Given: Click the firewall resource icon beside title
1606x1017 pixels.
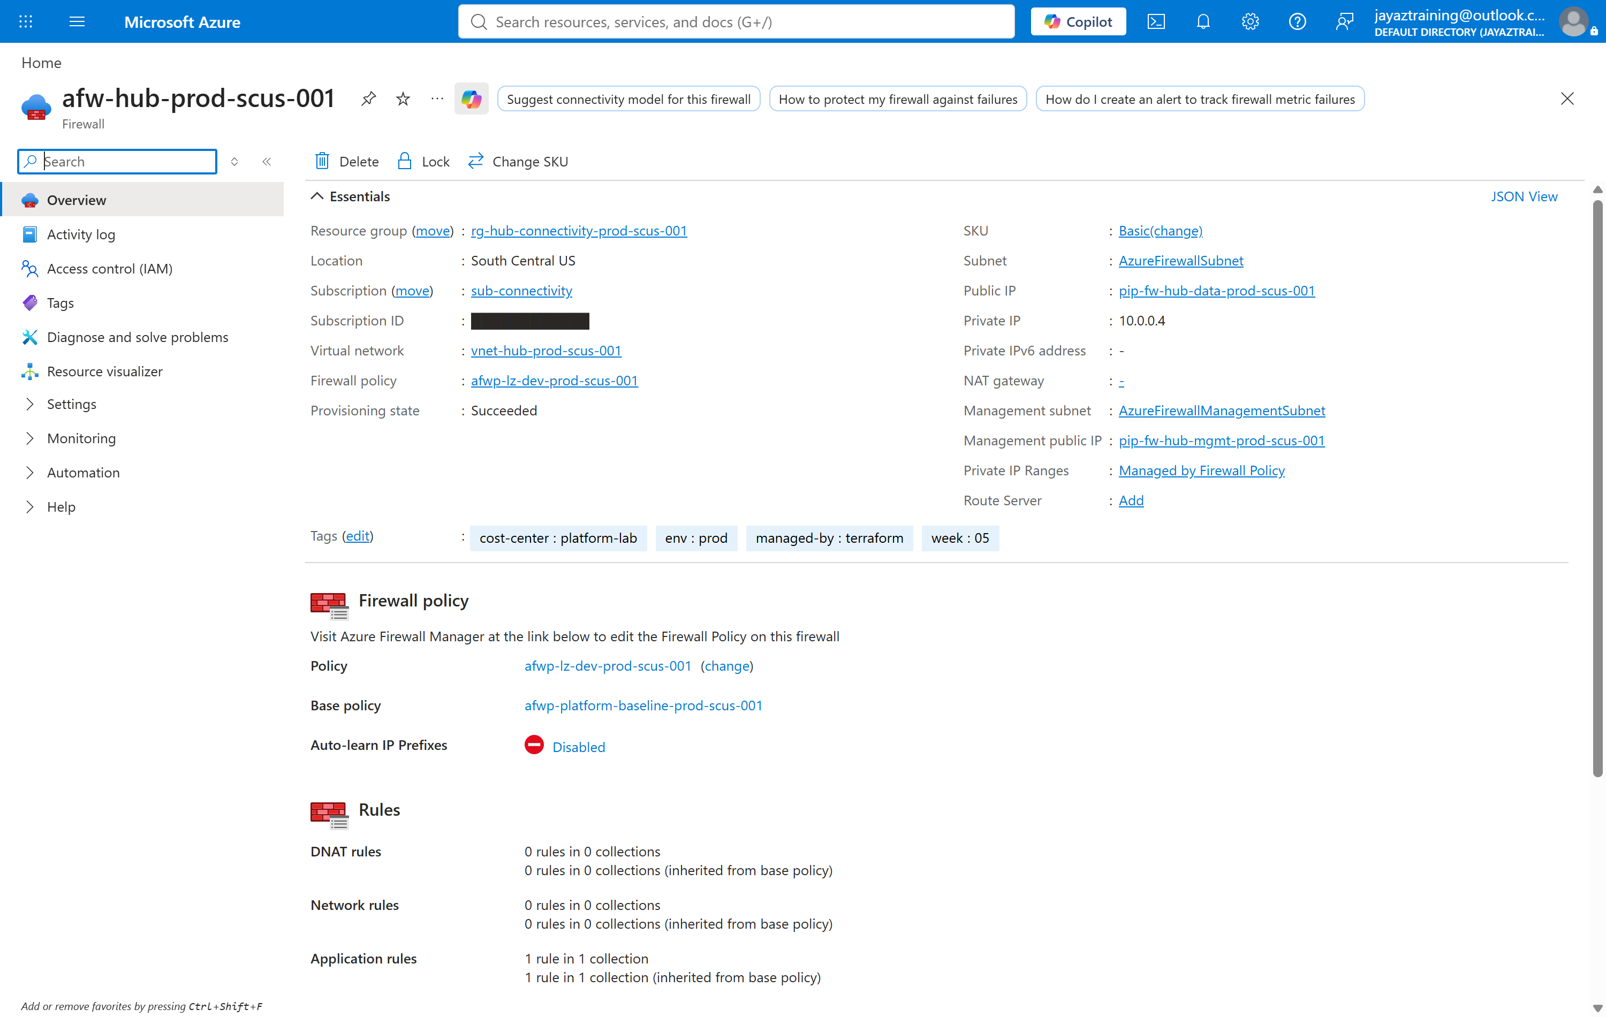Looking at the screenshot, I should 36,107.
